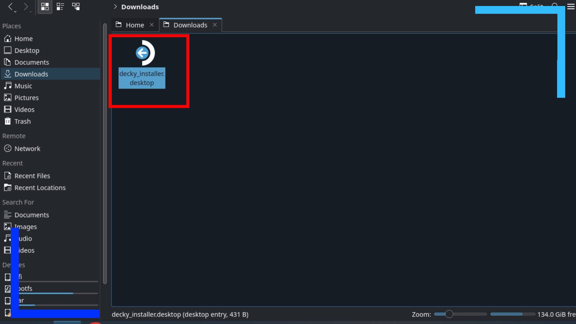The image size is (576, 324).
Task: Expand breadcrumb chevron before Downloads
Action: click(x=115, y=7)
